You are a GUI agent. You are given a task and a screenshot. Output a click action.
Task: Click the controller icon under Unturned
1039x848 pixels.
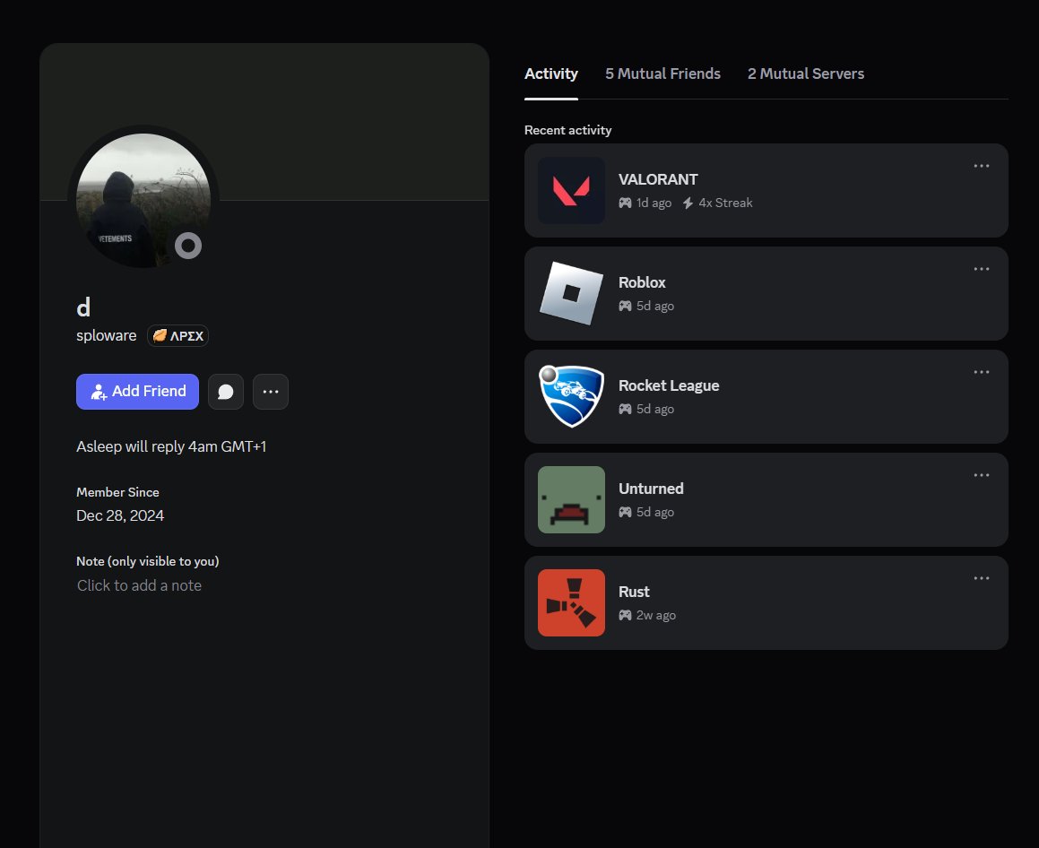click(625, 512)
